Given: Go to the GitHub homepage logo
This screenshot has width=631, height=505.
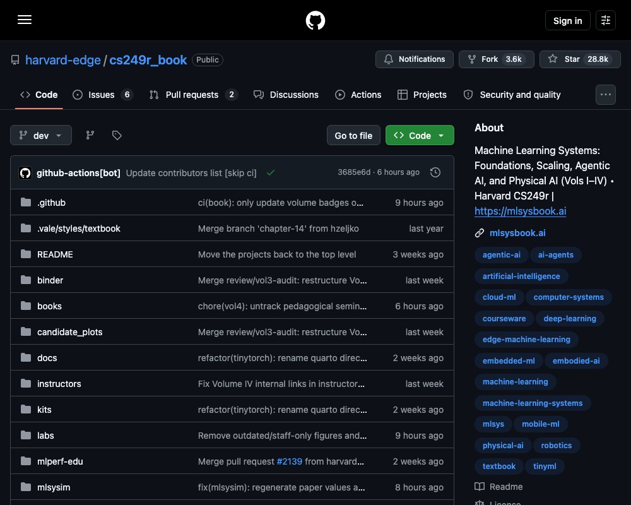Looking at the screenshot, I should [x=315, y=20].
